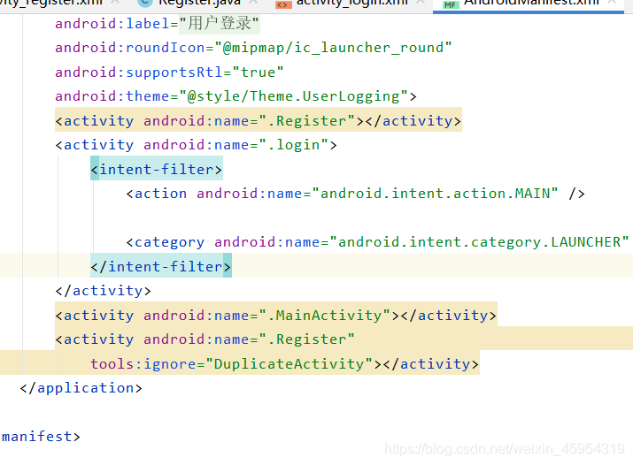
Task: Click the </application> closing tag
Action: click(81, 388)
